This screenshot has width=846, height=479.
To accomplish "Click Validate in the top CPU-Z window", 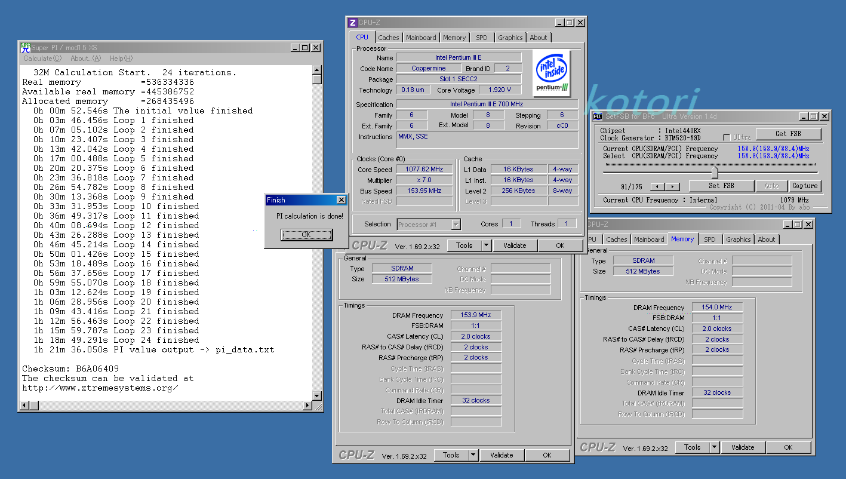I will pos(515,245).
